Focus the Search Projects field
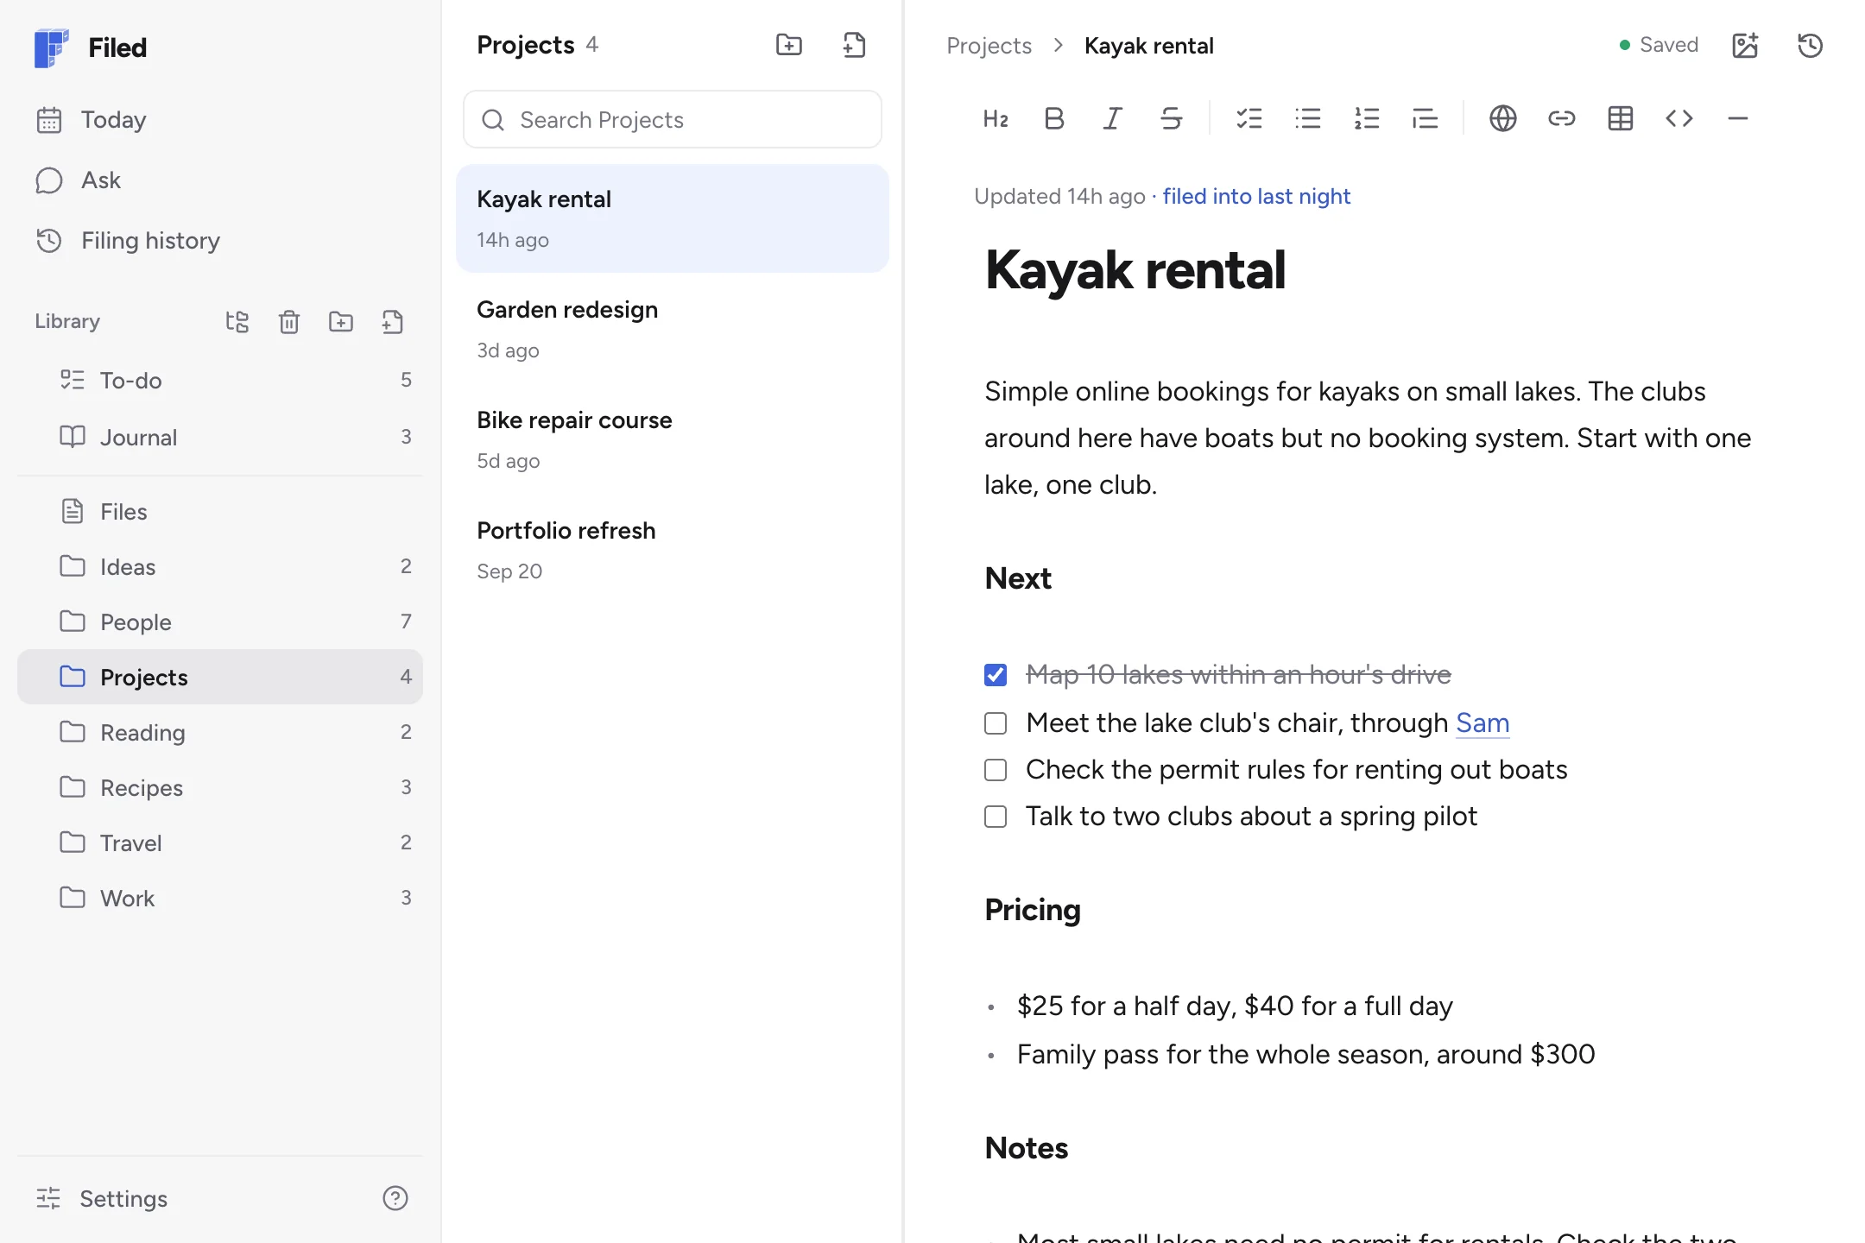Viewport: 1865px width, 1243px height. pos(673,119)
